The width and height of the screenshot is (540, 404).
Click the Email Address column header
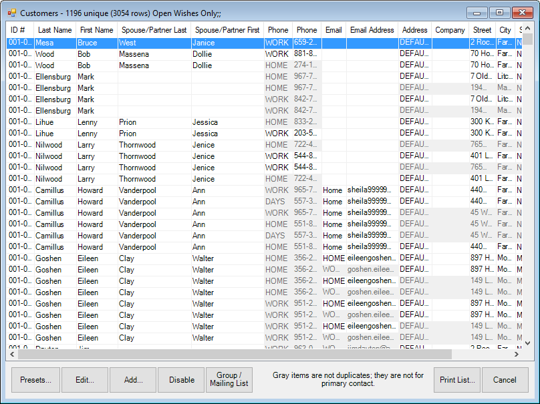(x=372, y=30)
